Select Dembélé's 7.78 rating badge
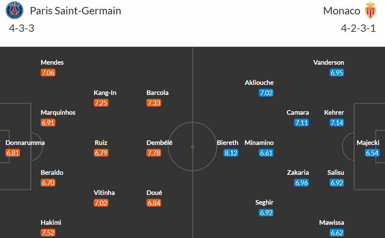Viewport: 385px width, 238px height. click(x=154, y=153)
